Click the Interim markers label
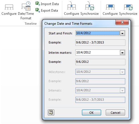 pos(60,53)
